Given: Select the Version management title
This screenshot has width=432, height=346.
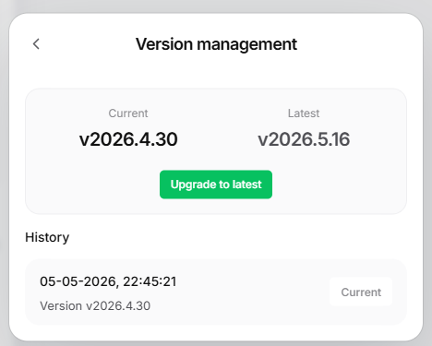Looking at the screenshot, I should click(216, 44).
